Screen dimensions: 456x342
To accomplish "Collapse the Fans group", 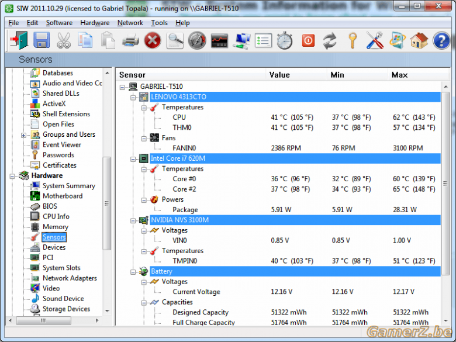I will point(144,139).
